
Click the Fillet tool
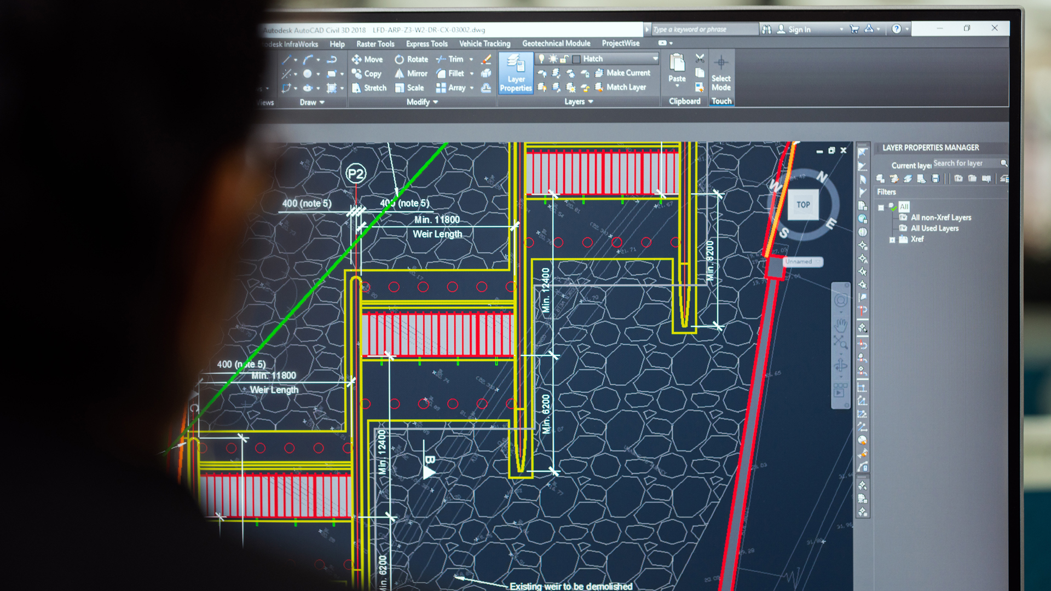click(x=451, y=73)
